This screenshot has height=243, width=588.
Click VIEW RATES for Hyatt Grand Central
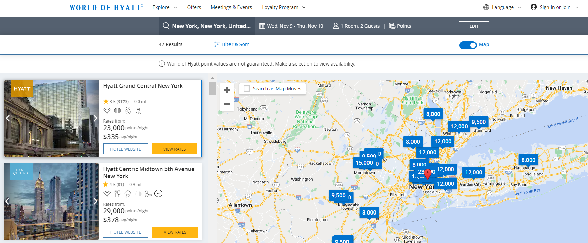coord(175,149)
